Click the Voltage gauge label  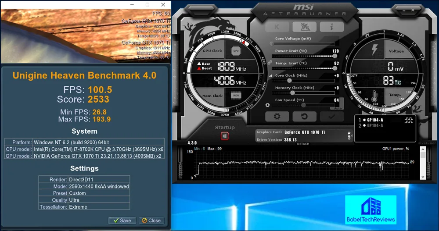coord(396,51)
